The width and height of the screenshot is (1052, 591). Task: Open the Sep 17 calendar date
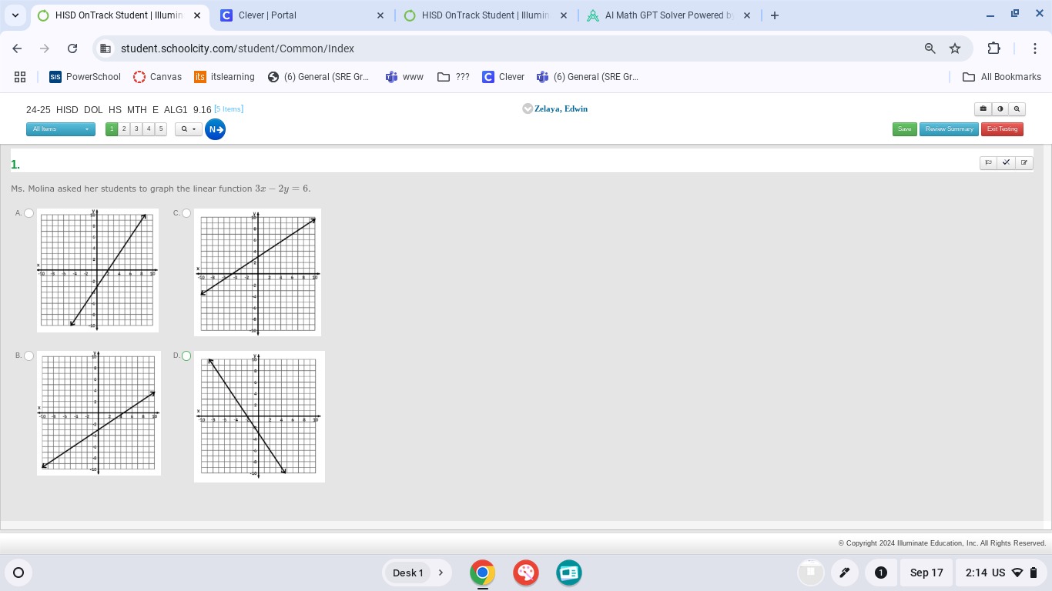[x=926, y=573]
